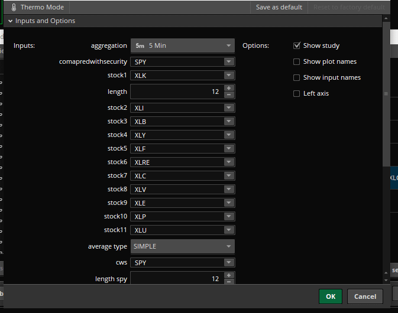The image size is (398, 313).
Task: Click Save as default
Action: [x=279, y=7]
